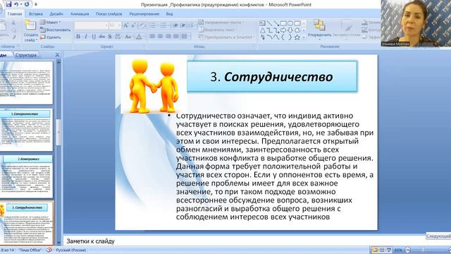
Task: Open Выровнять текст dropdown
Action: point(218,30)
